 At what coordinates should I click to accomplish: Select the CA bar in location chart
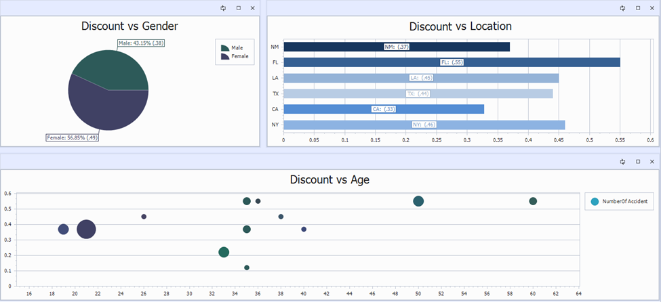pyautogui.click(x=384, y=109)
